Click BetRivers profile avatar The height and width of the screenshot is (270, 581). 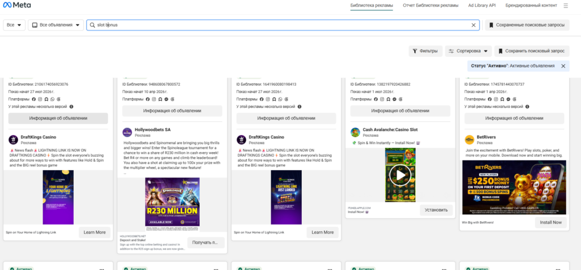pos(469,140)
